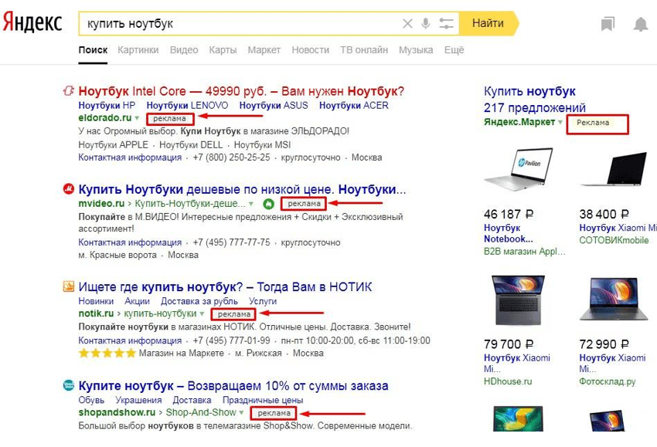Click the Eldorado favicon beside first ad
Image resolution: width=657 pixels, height=447 pixels.
click(x=68, y=90)
